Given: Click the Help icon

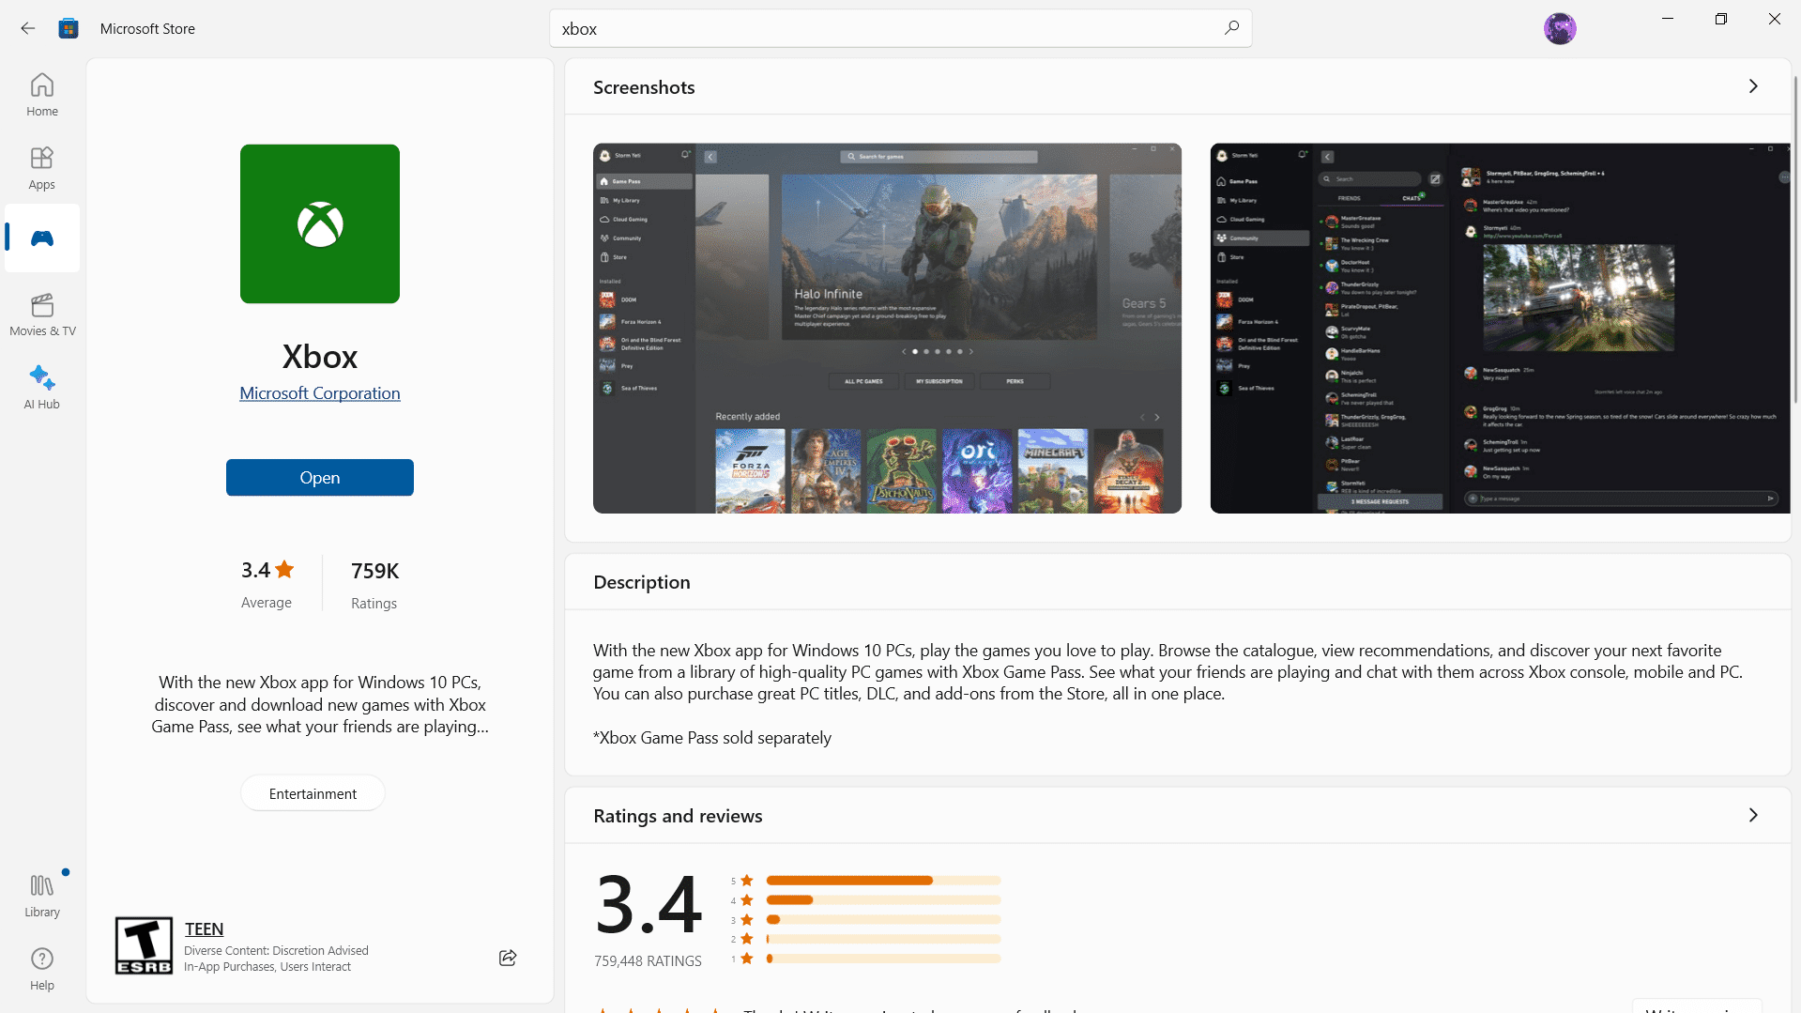Looking at the screenshot, I should click(x=41, y=968).
